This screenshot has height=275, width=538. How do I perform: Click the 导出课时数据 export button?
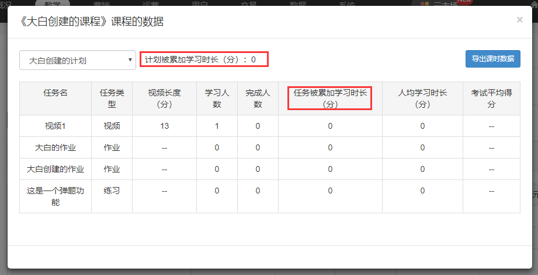492,59
